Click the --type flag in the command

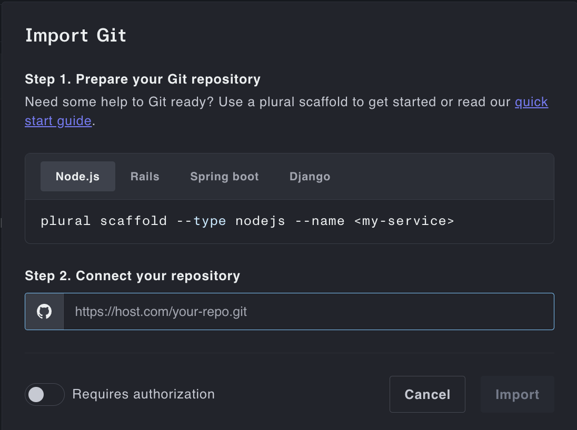point(201,221)
